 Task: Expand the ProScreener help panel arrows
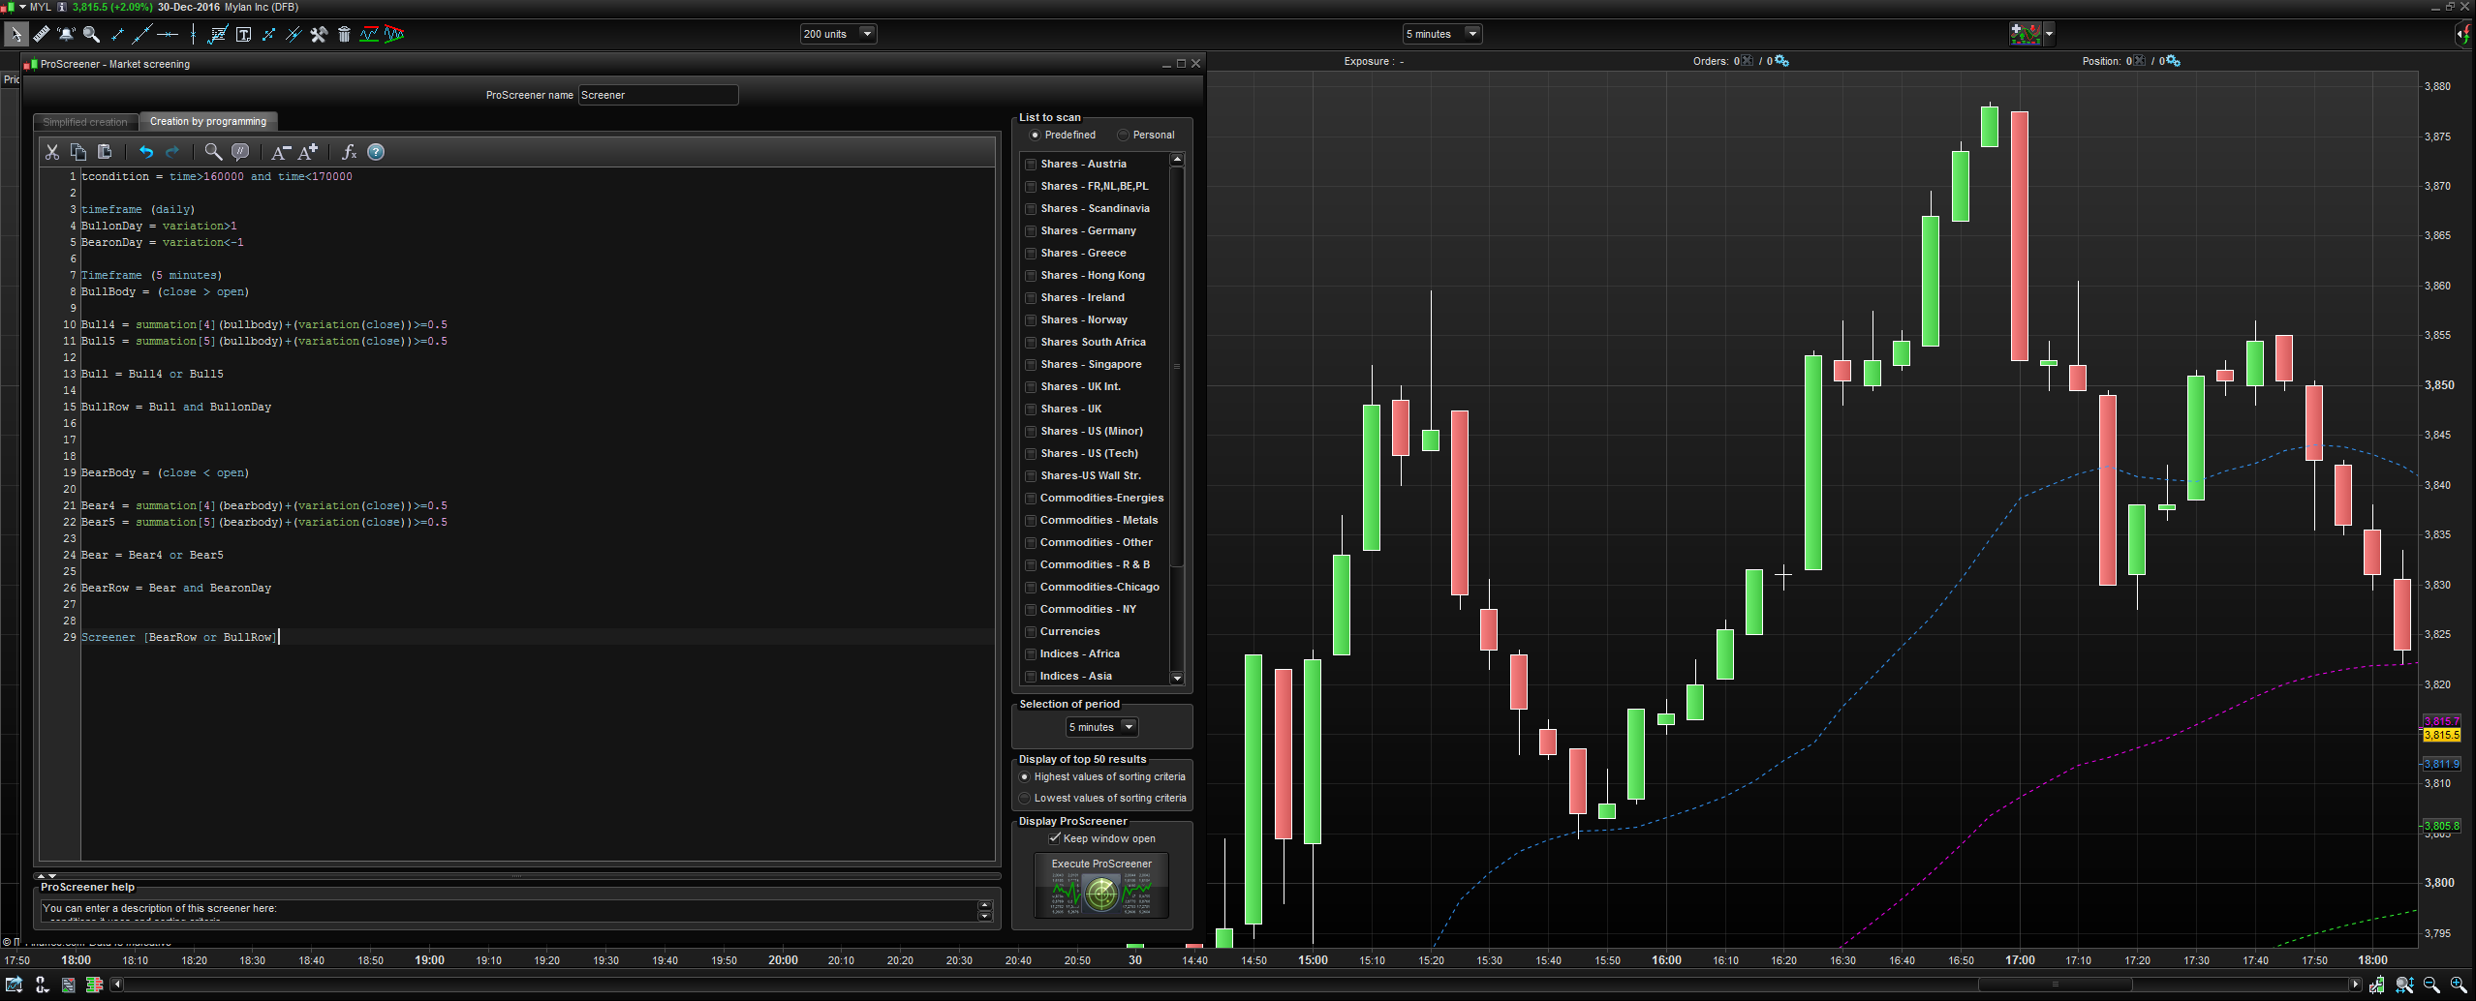click(x=46, y=875)
